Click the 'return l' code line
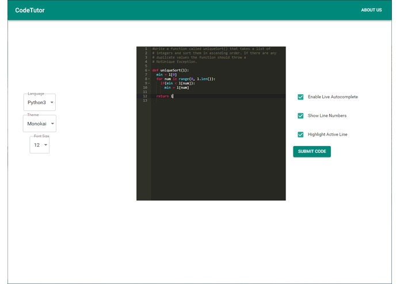 [165, 96]
